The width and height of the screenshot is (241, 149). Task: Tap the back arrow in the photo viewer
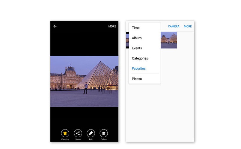(x=55, y=26)
